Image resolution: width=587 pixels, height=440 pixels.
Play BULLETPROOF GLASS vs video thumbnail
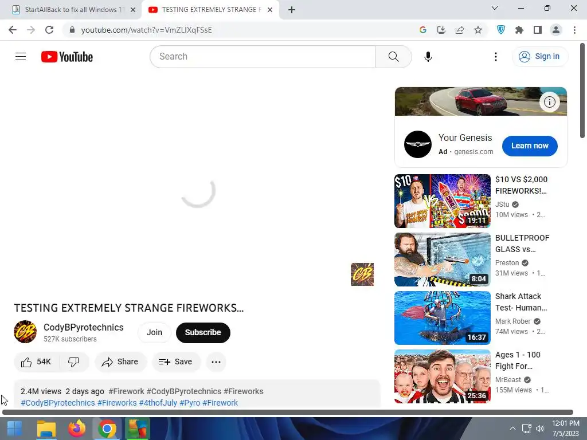[442, 260]
